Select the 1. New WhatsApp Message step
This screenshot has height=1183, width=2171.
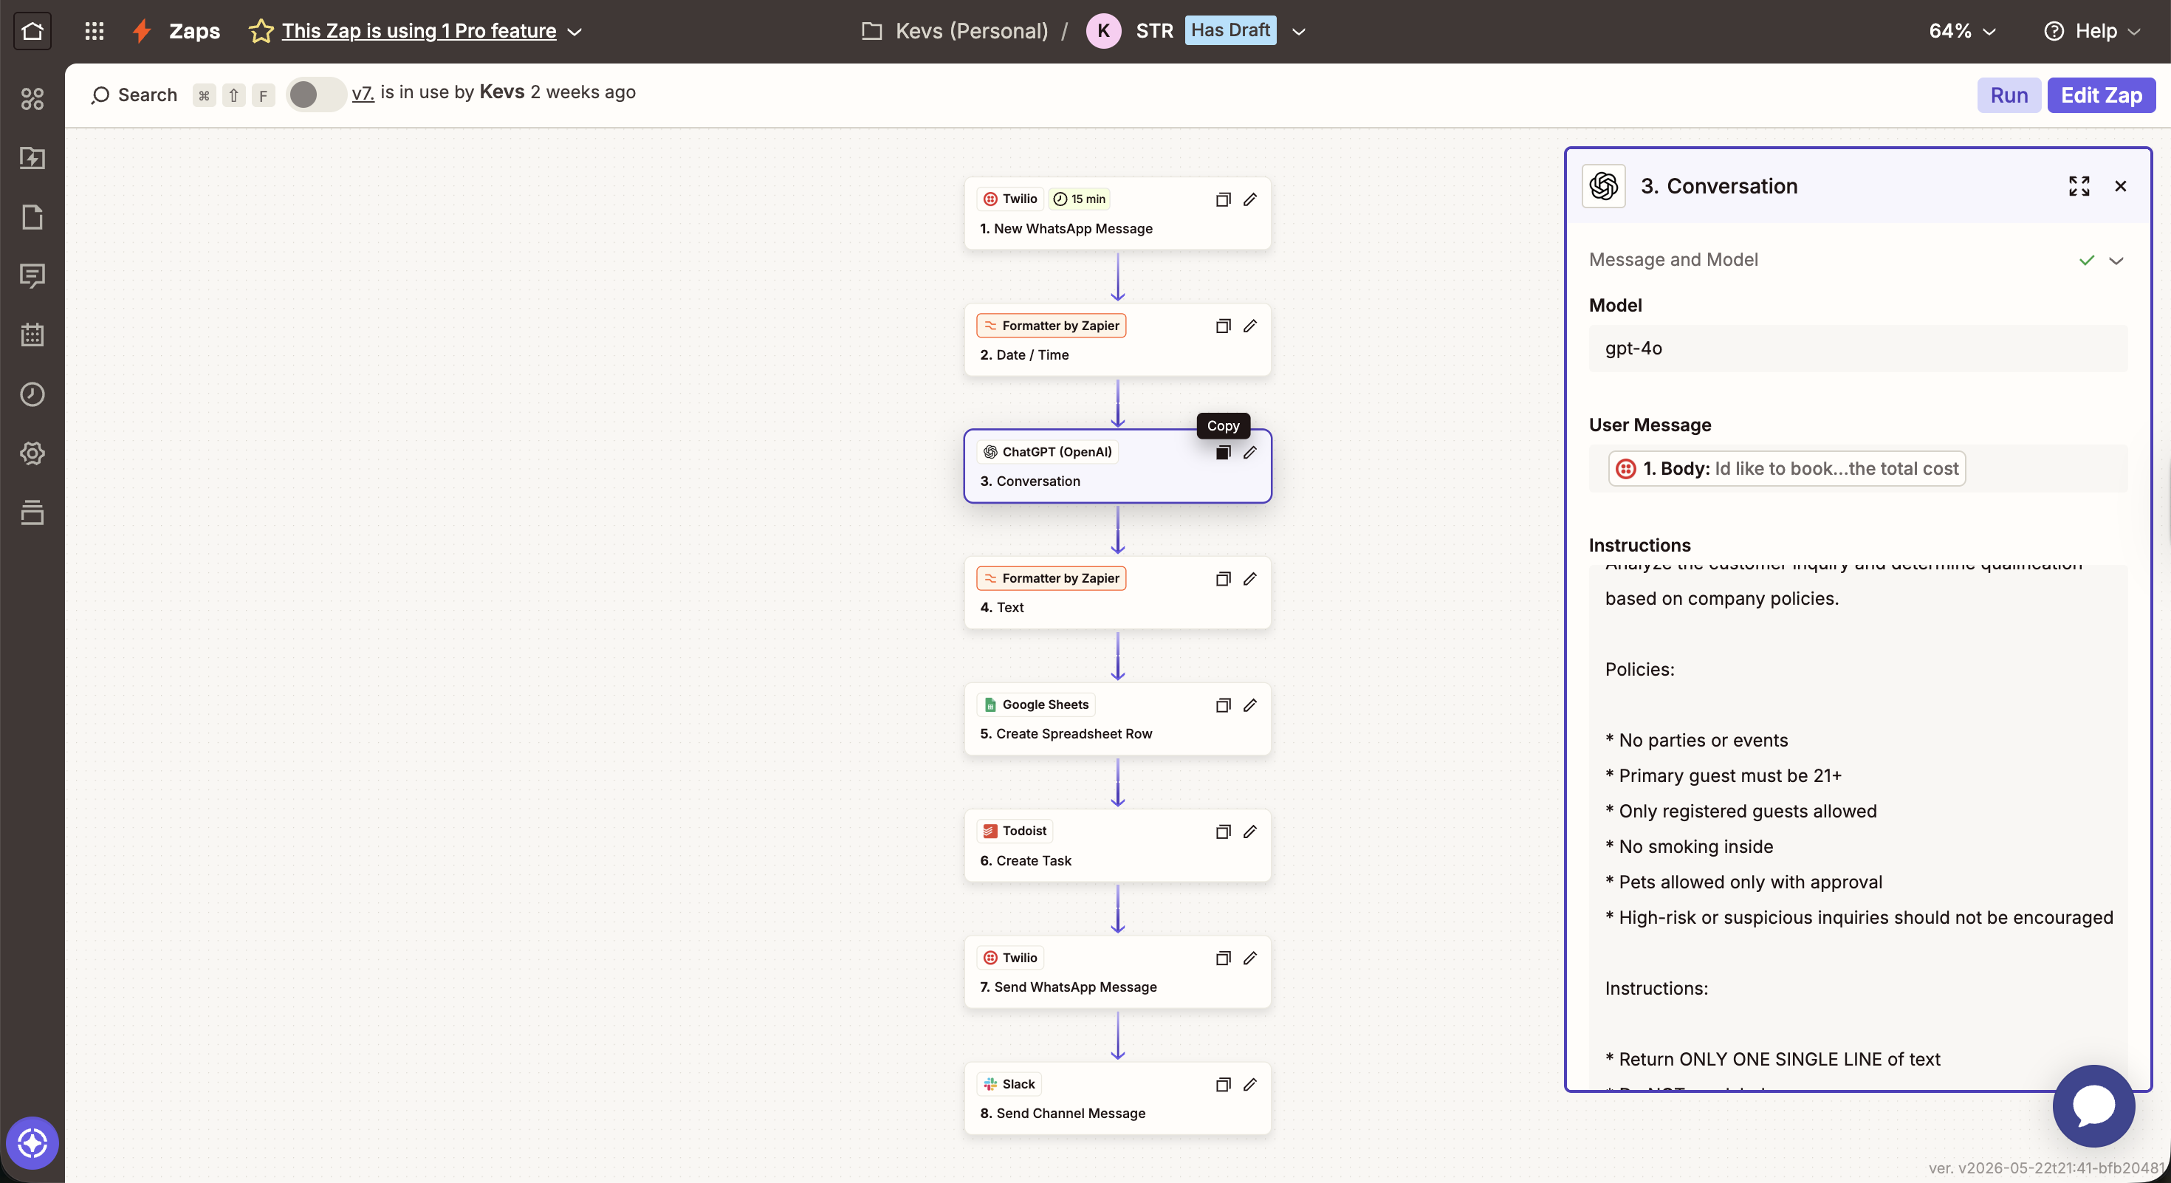coord(1117,213)
